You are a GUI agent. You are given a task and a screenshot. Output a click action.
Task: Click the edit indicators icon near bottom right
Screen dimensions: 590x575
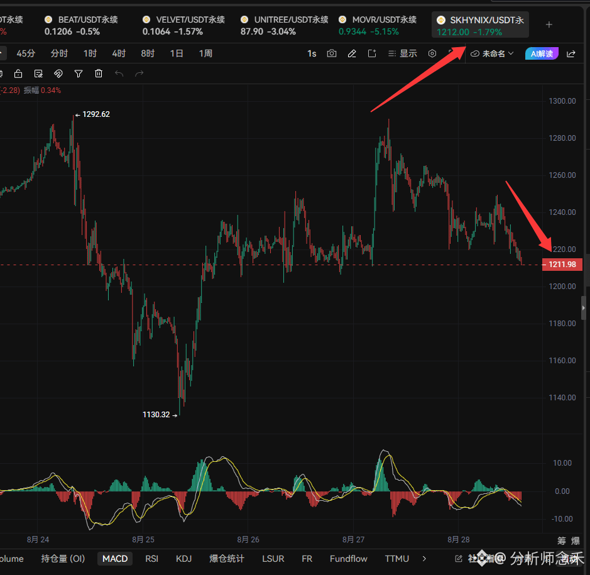pyautogui.click(x=458, y=559)
